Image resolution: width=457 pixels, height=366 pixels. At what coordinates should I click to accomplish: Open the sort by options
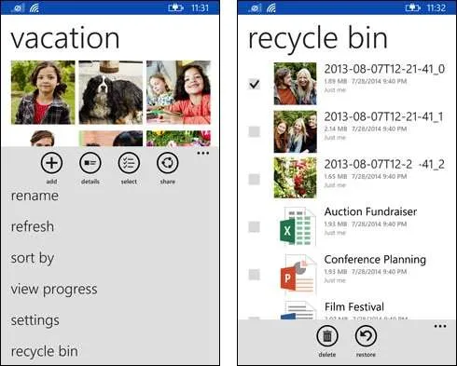[x=33, y=258]
